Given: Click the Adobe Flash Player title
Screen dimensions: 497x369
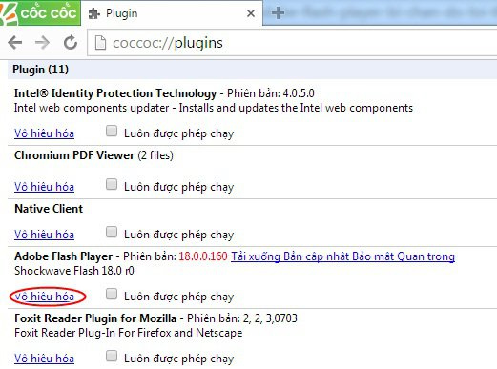Looking at the screenshot, I should coord(64,256).
